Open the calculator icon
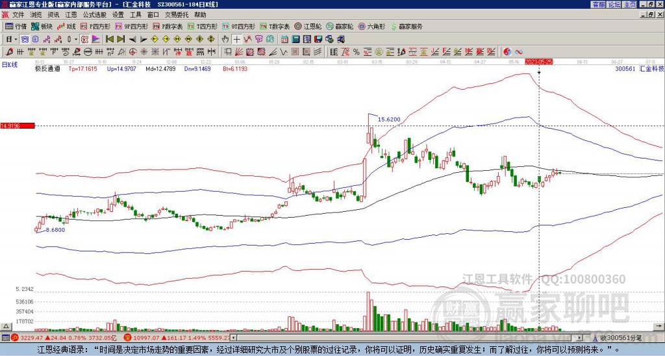 point(295,40)
